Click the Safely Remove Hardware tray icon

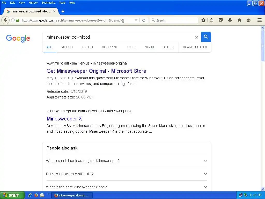click(246, 195)
